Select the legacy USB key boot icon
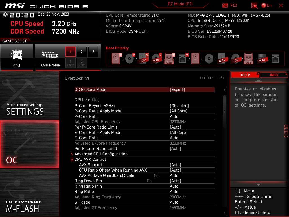 click(x=249, y=58)
